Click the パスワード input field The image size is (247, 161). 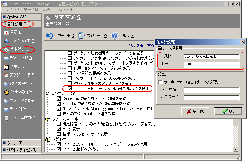[x=212, y=98]
